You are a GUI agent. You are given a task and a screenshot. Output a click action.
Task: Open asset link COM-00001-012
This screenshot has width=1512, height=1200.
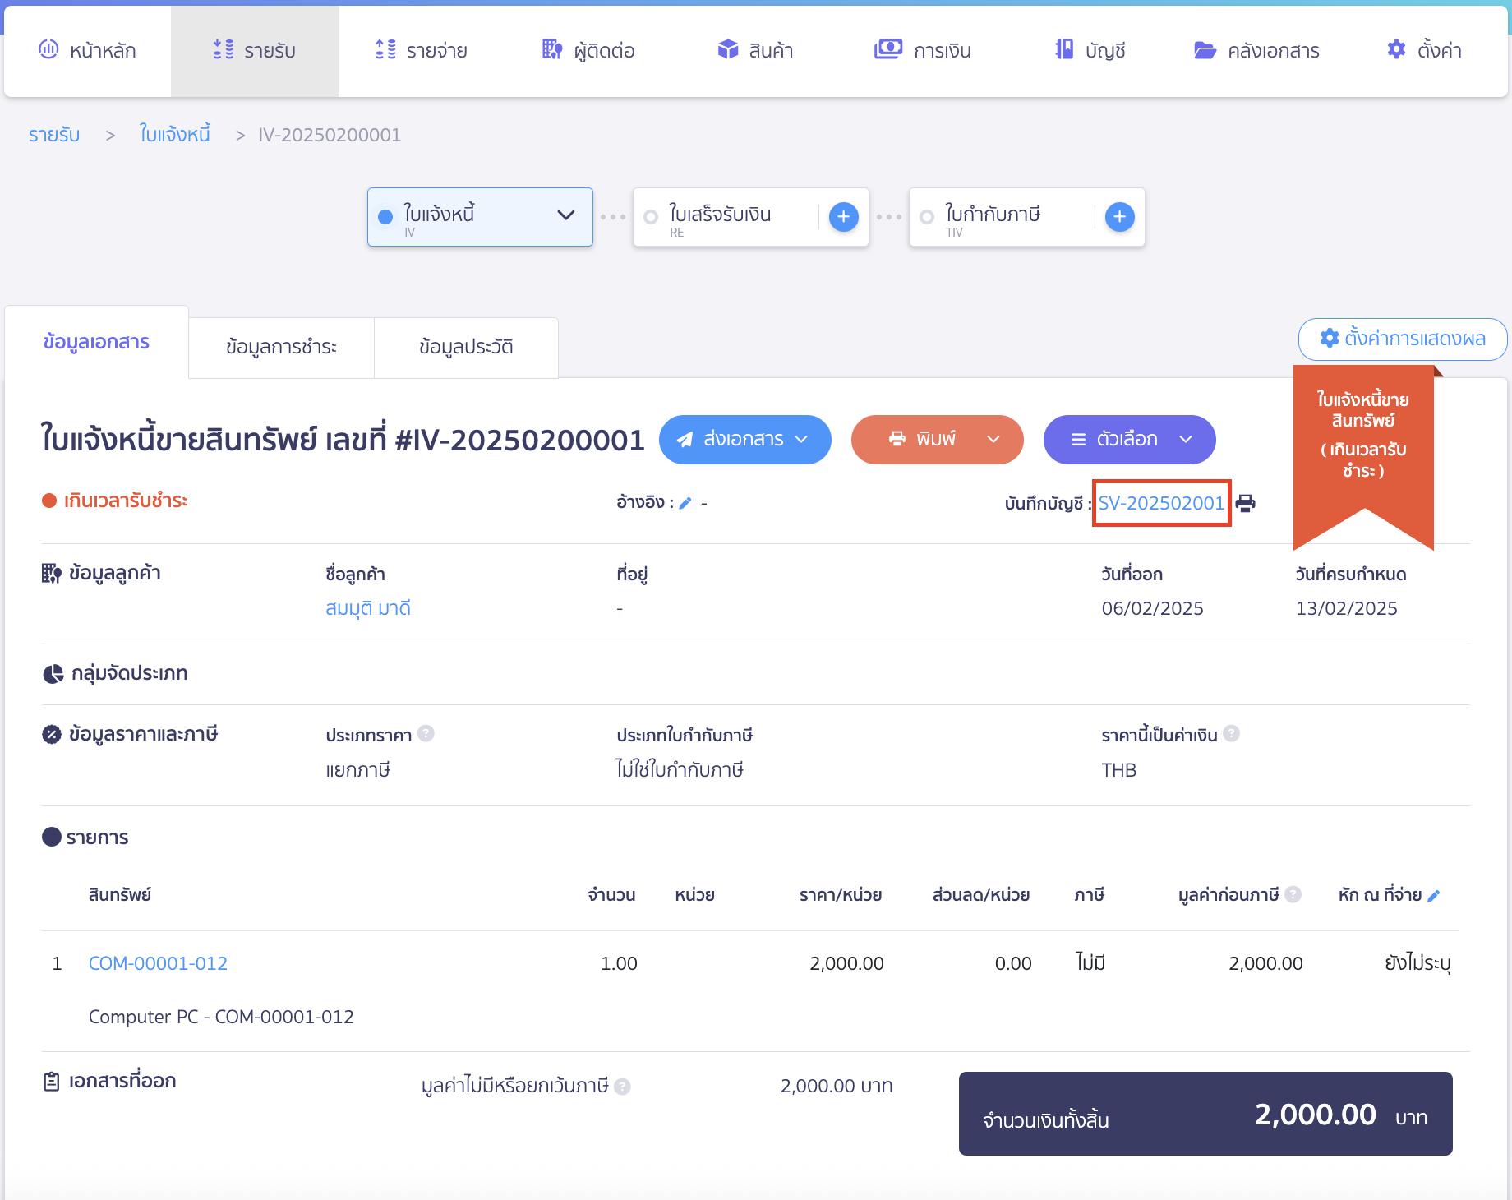pyautogui.click(x=158, y=963)
